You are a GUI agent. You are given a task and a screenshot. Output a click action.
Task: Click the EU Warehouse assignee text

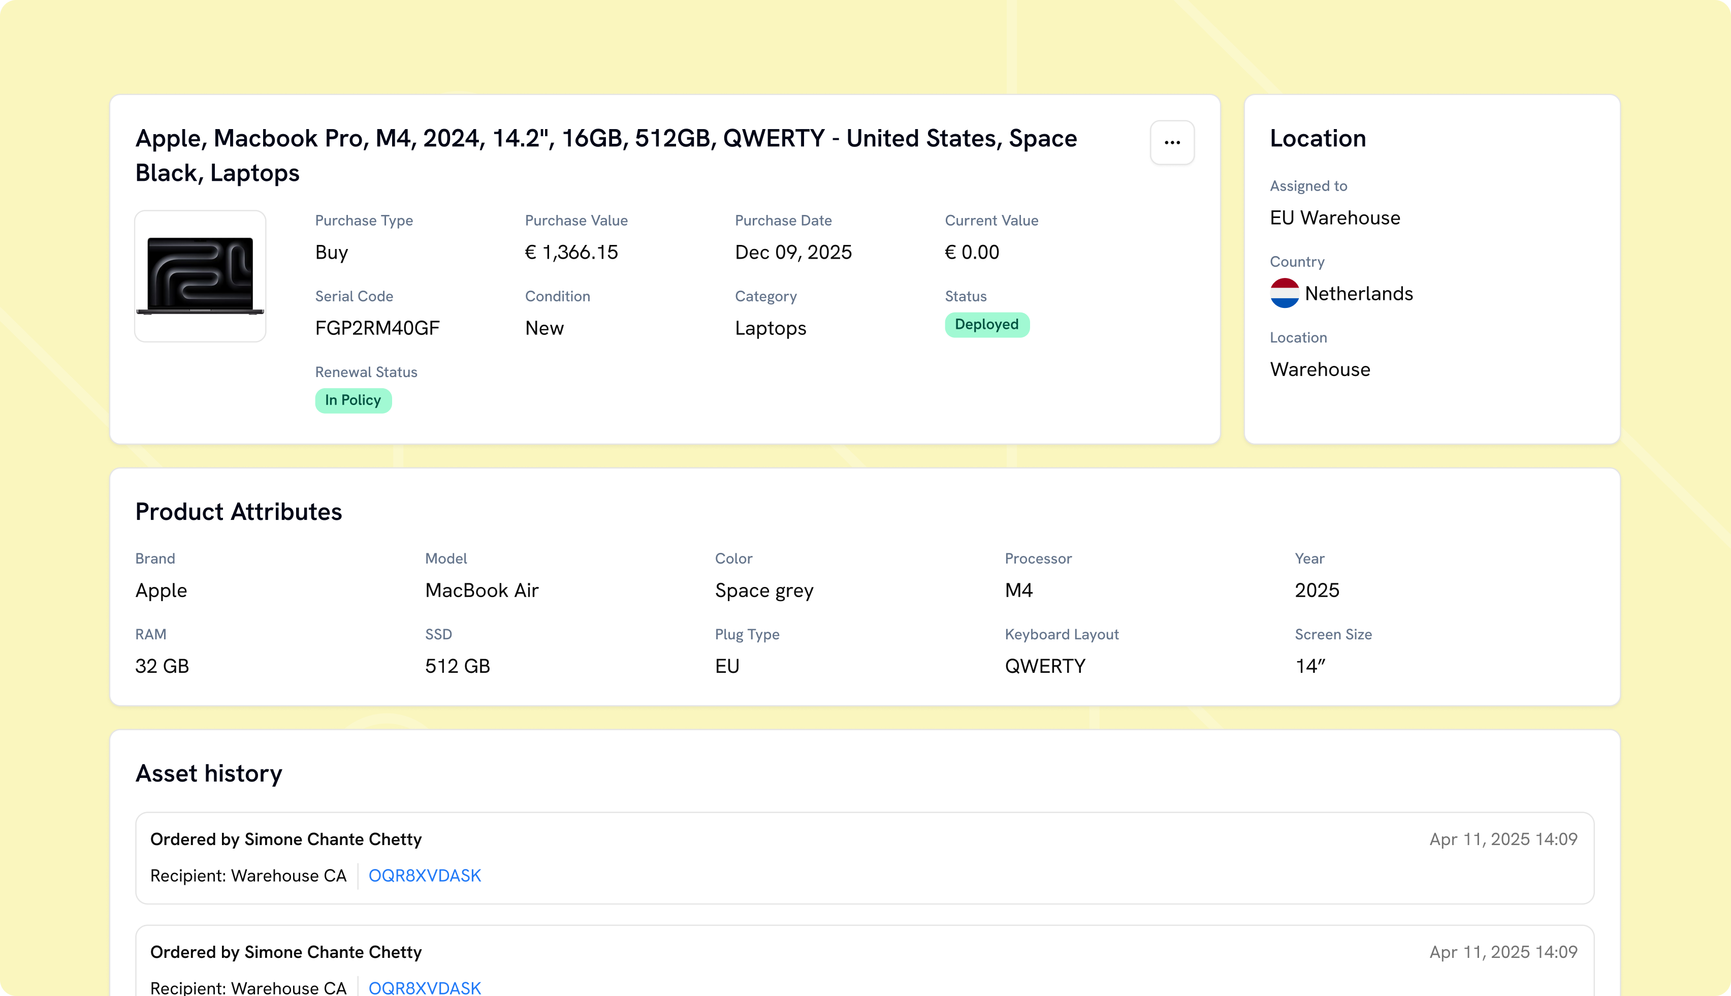(x=1334, y=217)
